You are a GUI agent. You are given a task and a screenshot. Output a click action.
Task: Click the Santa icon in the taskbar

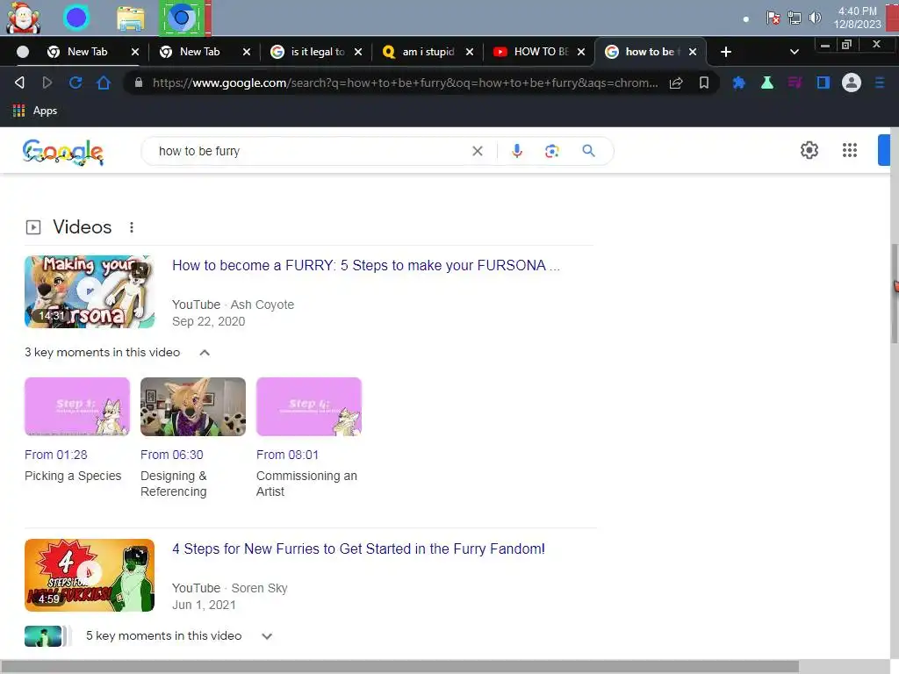pos(23,18)
